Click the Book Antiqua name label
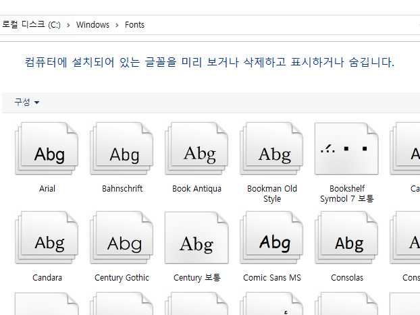 197,189
